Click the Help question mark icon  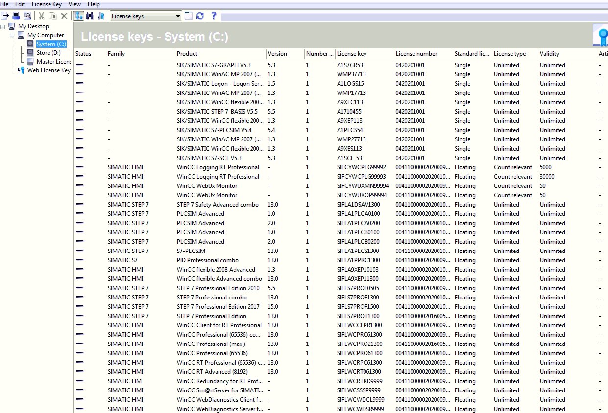click(x=214, y=16)
